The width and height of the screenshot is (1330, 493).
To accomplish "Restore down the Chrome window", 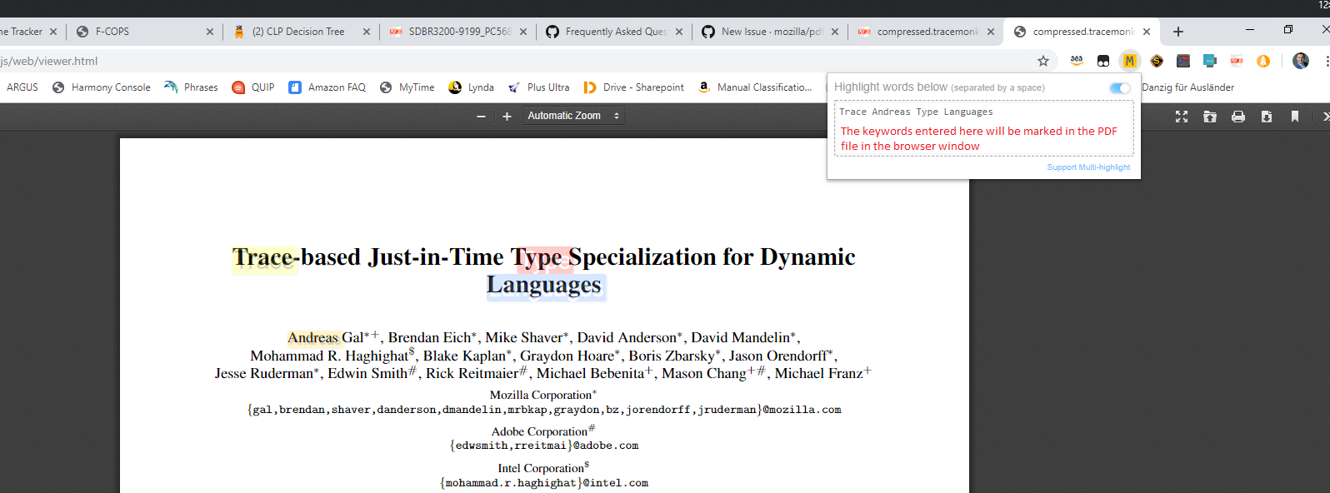I will tap(1287, 29).
